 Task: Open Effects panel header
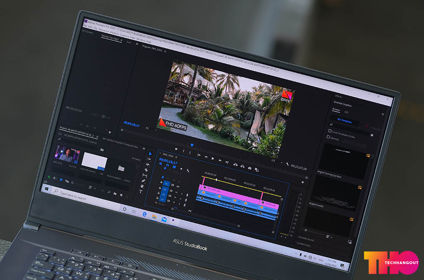tap(338, 96)
